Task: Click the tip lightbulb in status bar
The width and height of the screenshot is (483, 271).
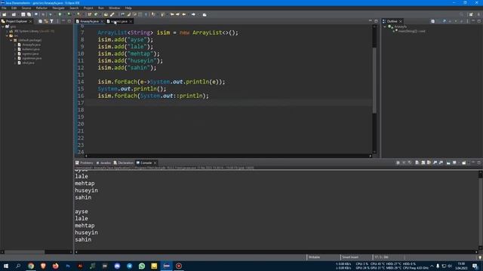Action: pos(480,257)
